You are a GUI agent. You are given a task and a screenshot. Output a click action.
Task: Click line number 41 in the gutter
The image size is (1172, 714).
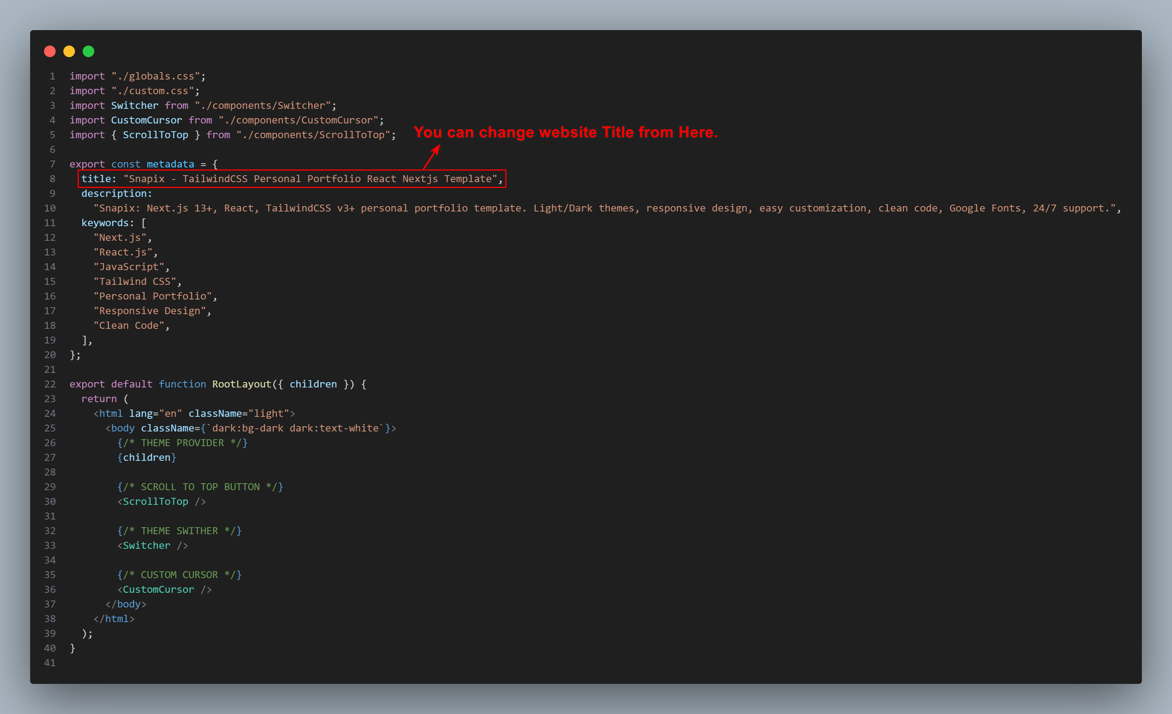click(50, 663)
